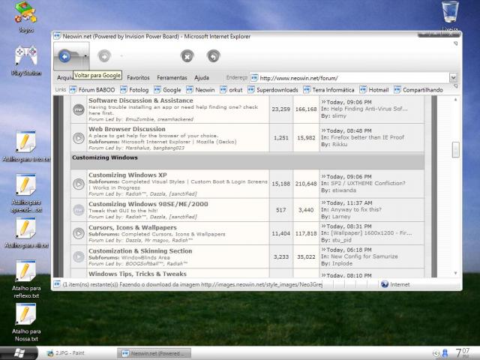This screenshot has width=480, height=360.
Task: Open Customizing Windows XP forum
Action: tap(127, 175)
